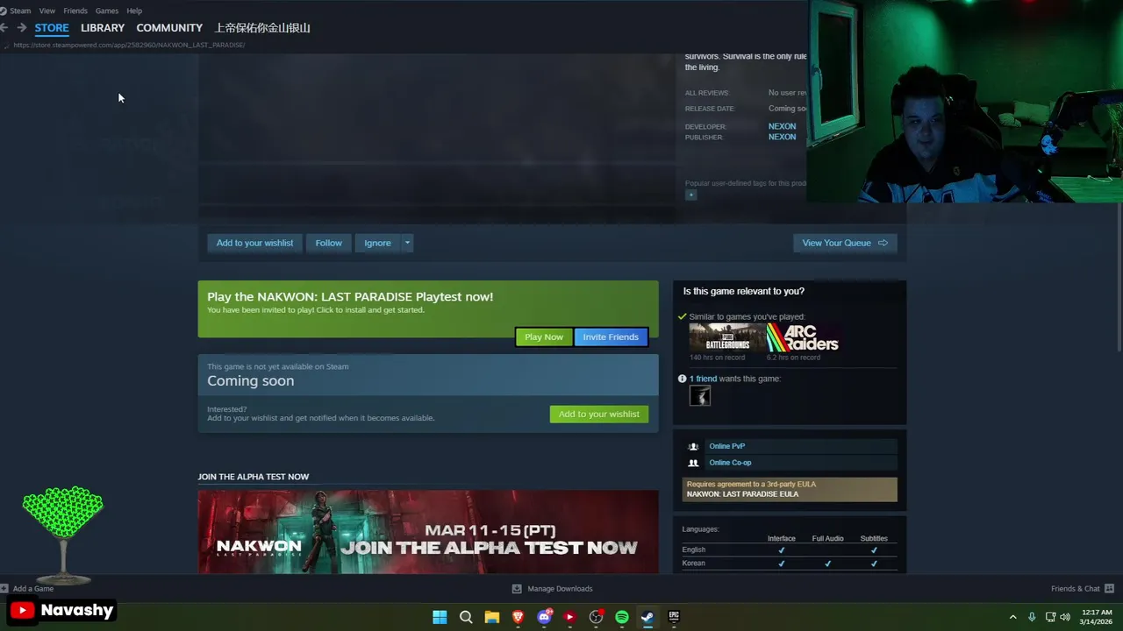Open the Steam menu
Screen dimensions: 1123x631
19,11
